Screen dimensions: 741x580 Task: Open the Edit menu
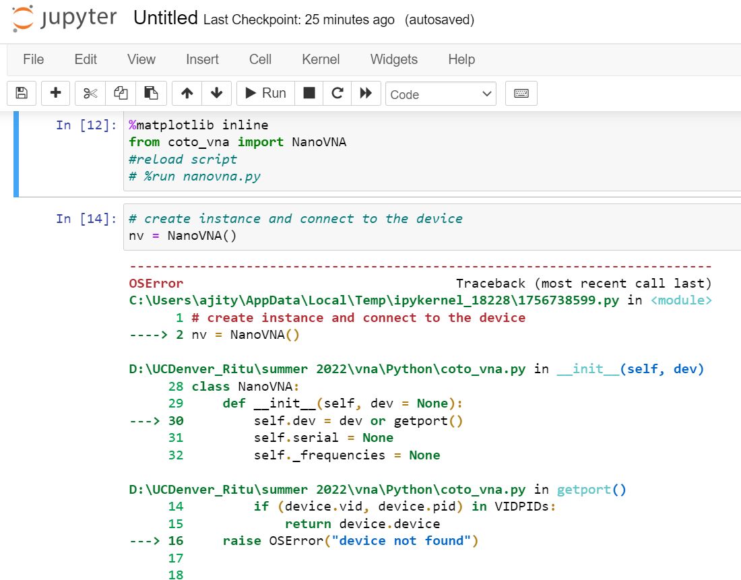86,59
